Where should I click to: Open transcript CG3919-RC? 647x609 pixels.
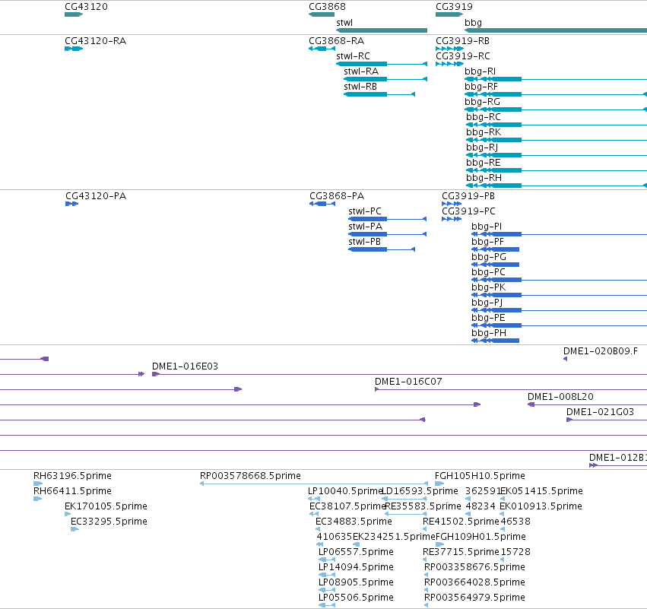pyautogui.click(x=463, y=56)
